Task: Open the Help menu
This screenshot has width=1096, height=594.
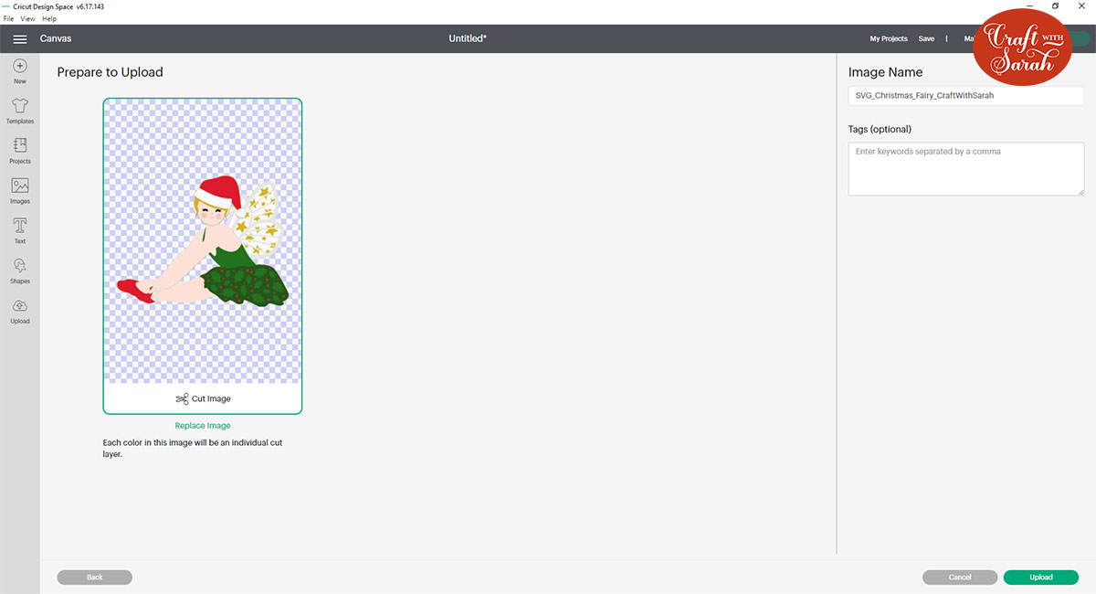Action: click(x=48, y=18)
